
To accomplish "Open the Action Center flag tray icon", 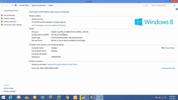I will 156,97.
